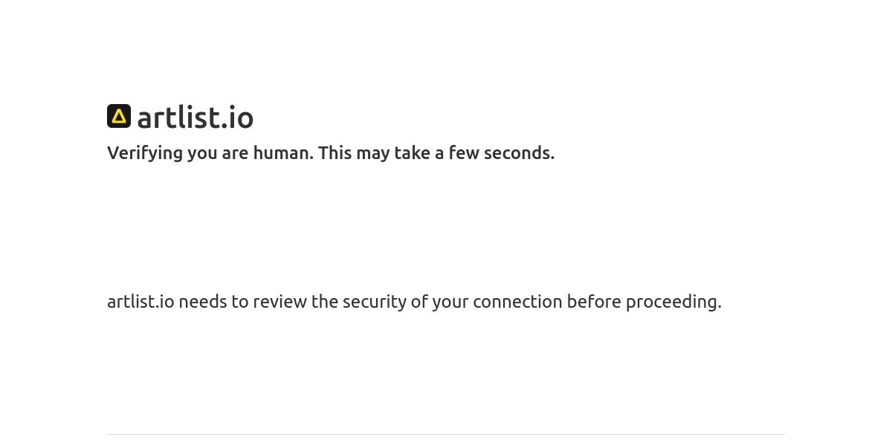Click the large artlist.io site heading
892x446 pixels.
click(195, 117)
